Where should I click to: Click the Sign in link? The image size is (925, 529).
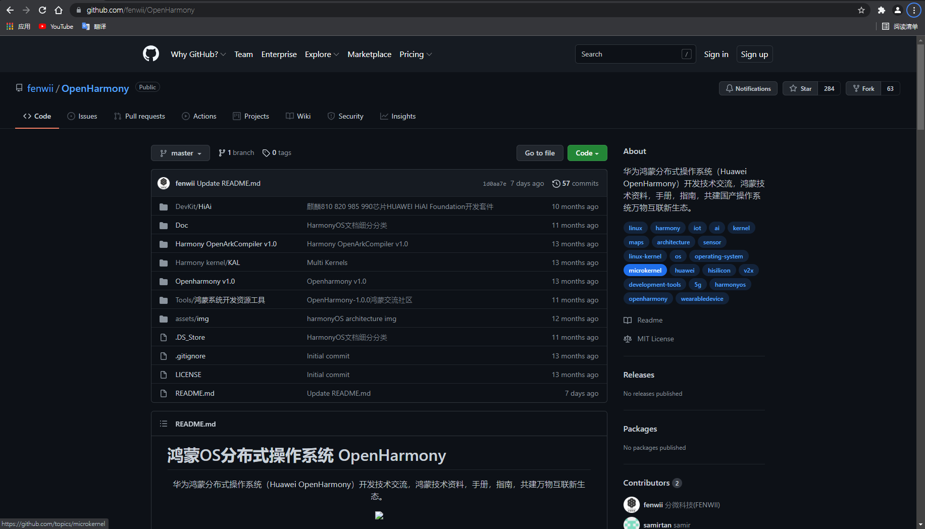point(716,54)
